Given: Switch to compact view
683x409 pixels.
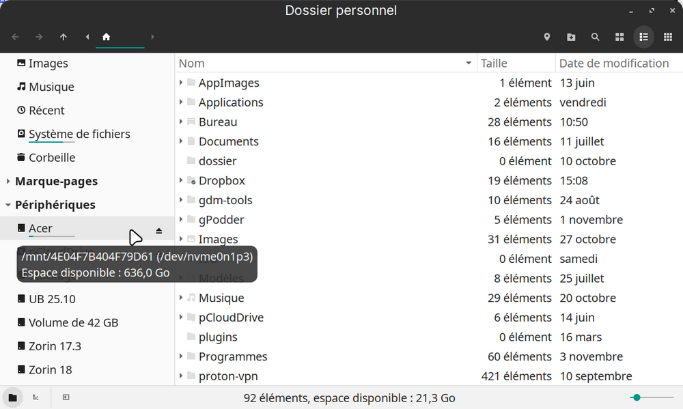Looking at the screenshot, I should click(667, 37).
